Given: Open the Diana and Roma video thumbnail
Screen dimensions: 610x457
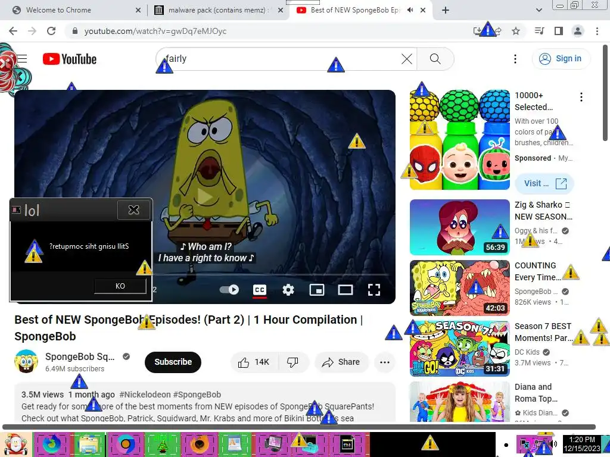Looking at the screenshot, I should (459, 402).
